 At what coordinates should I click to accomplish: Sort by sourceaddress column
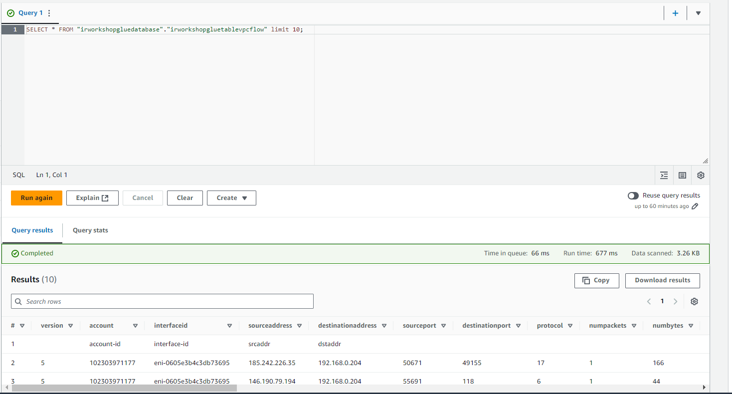coord(299,326)
